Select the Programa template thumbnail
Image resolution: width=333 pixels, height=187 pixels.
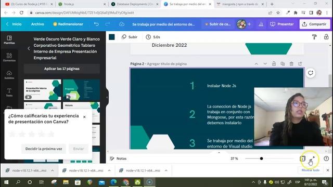pos(81,90)
